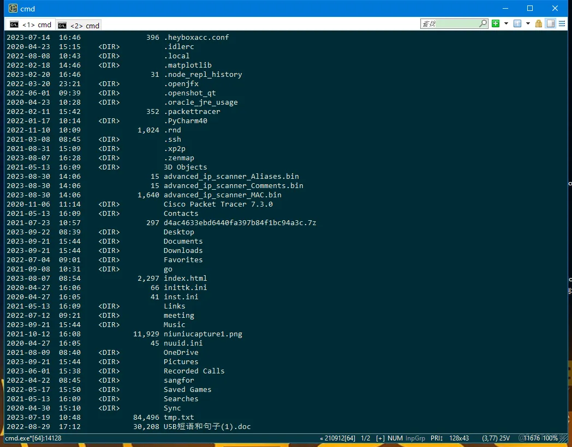Toggle NUM lock indicator in status bar

pyautogui.click(x=395, y=438)
